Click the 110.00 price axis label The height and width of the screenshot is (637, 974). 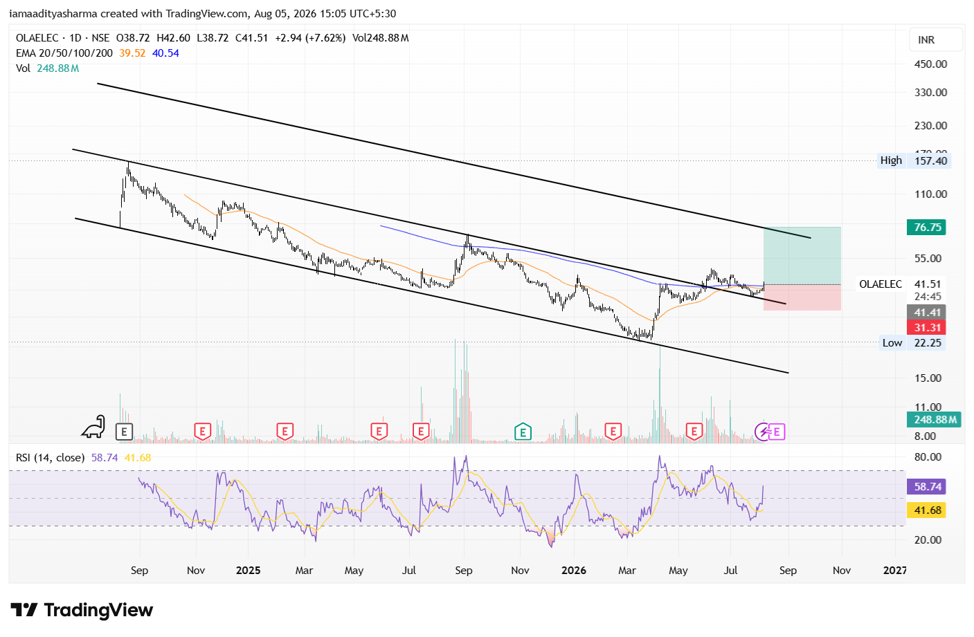930,194
